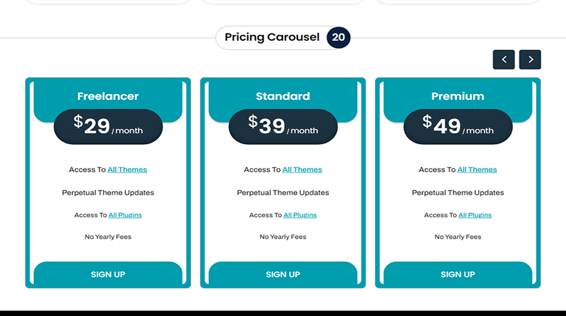
Task: Click the Standard plan title
Action: coord(283,96)
